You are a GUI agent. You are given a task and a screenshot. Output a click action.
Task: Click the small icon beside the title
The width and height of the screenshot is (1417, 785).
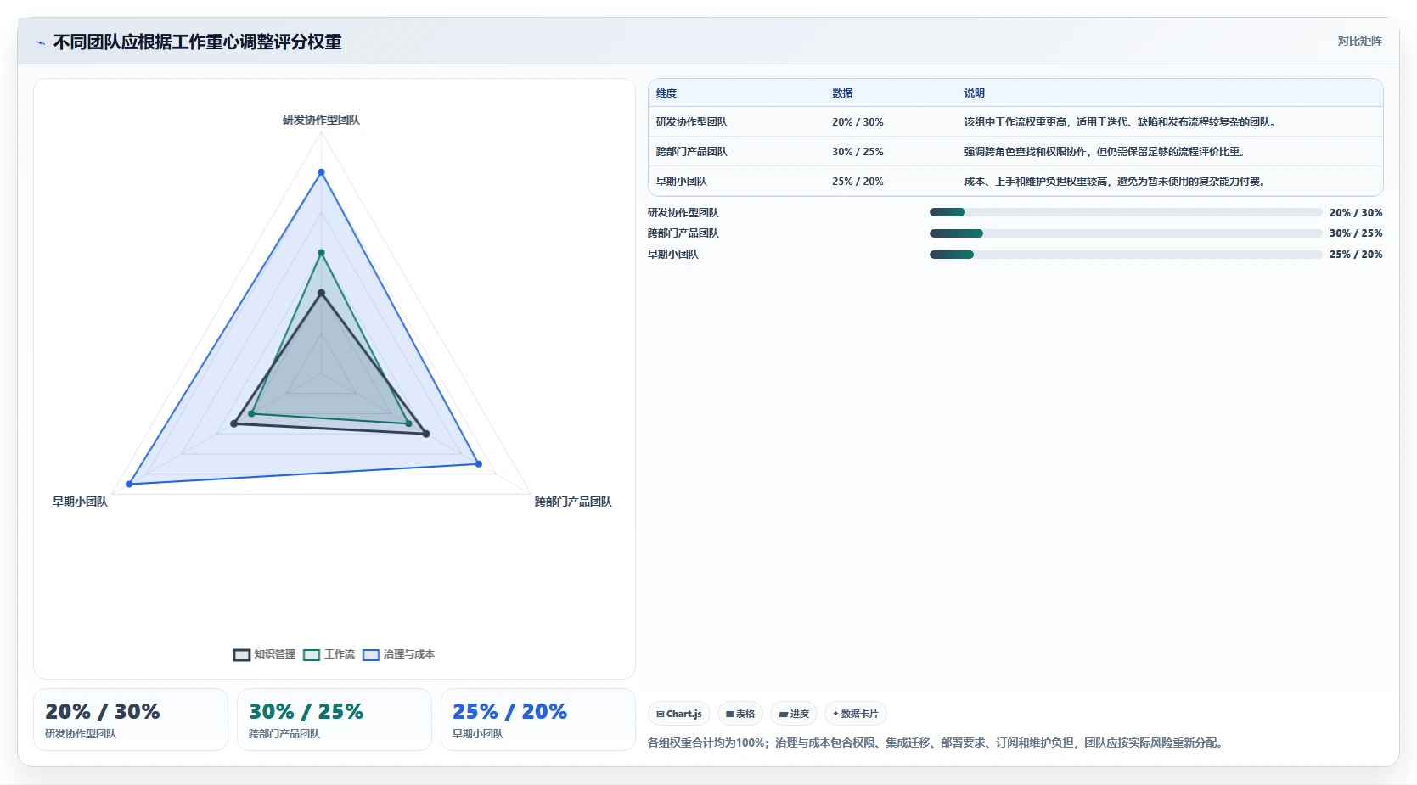tap(40, 42)
